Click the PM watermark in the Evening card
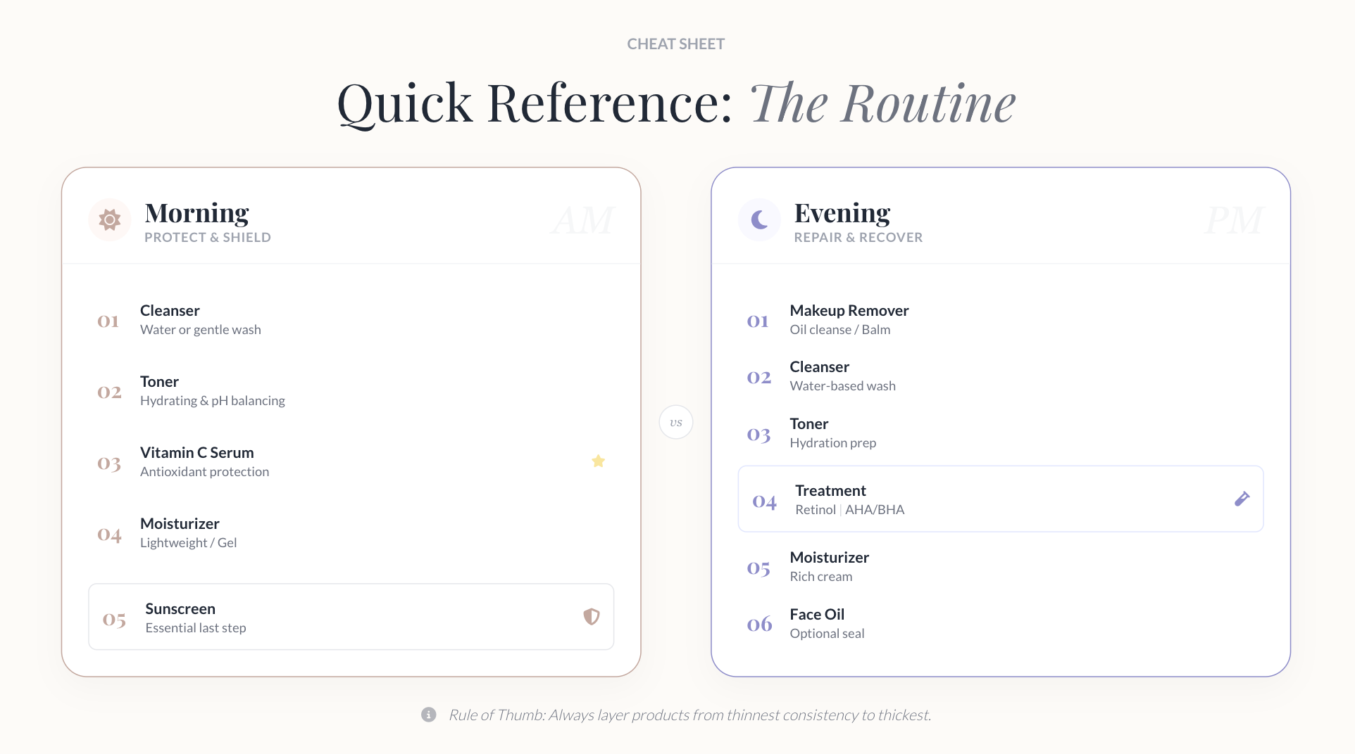 1232,220
